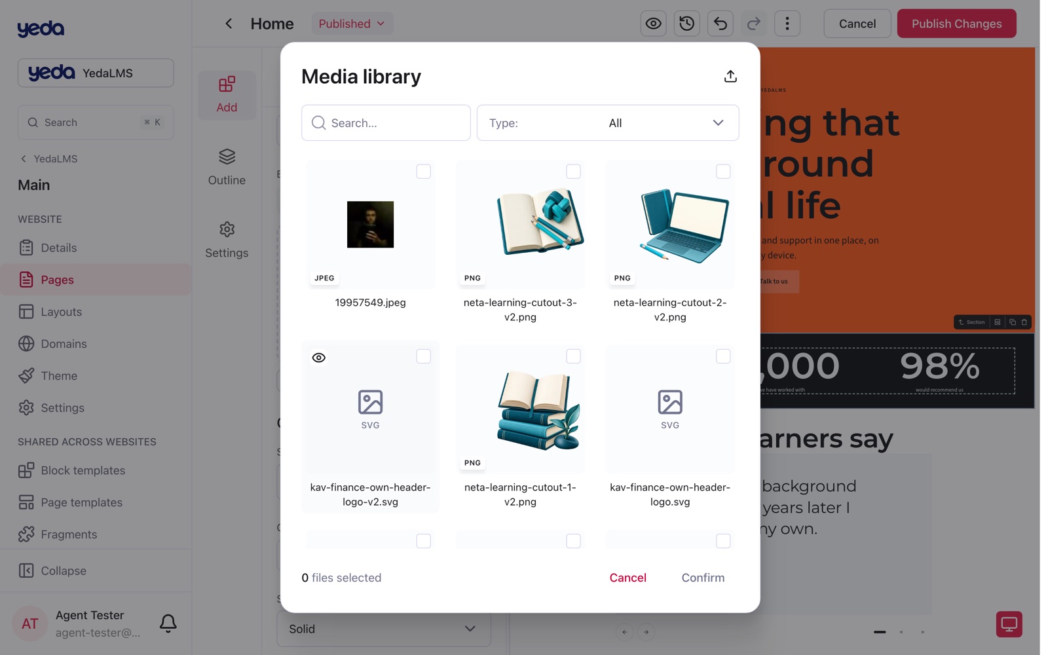Viewport: 1048px width, 655px height.
Task: Preview kav-finance-own-header-logo-v2.svg with eye icon
Action: pos(319,358)
